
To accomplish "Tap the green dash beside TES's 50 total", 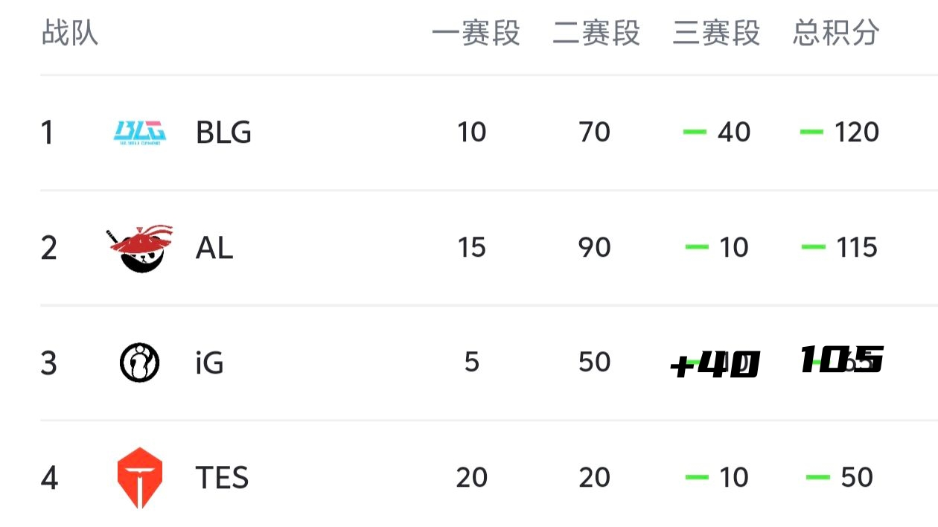I will pos(817,477).
